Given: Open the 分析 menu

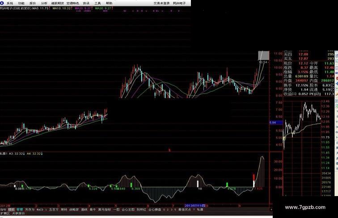Looking at the screenshot, I should coord(44,3).
